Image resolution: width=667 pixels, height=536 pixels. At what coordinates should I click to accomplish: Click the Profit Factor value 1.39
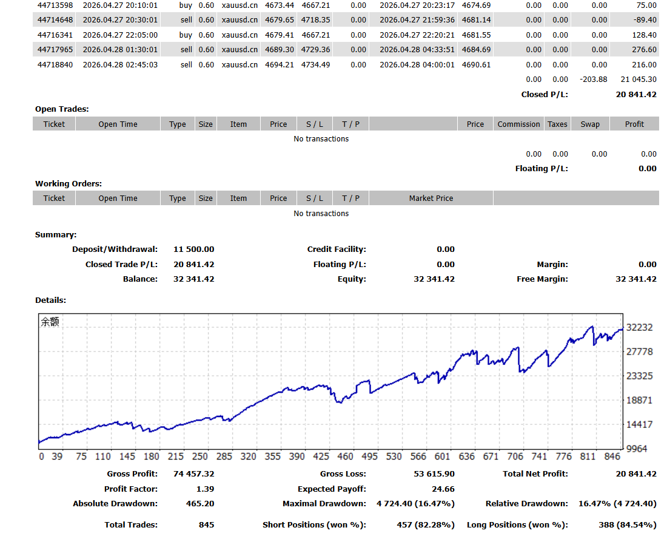206,489
